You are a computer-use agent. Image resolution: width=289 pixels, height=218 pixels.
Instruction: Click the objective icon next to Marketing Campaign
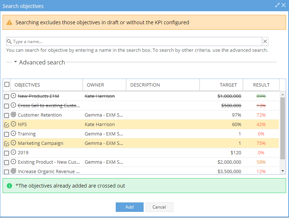pyautogui.click(x=13, y=143)
